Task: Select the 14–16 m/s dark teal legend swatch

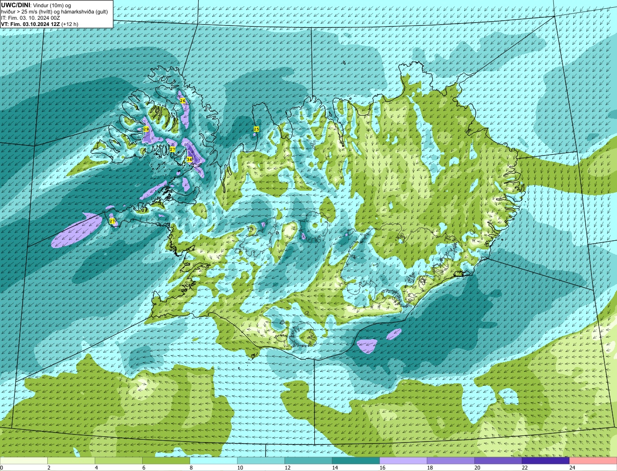Action: (x=356, y=460)
